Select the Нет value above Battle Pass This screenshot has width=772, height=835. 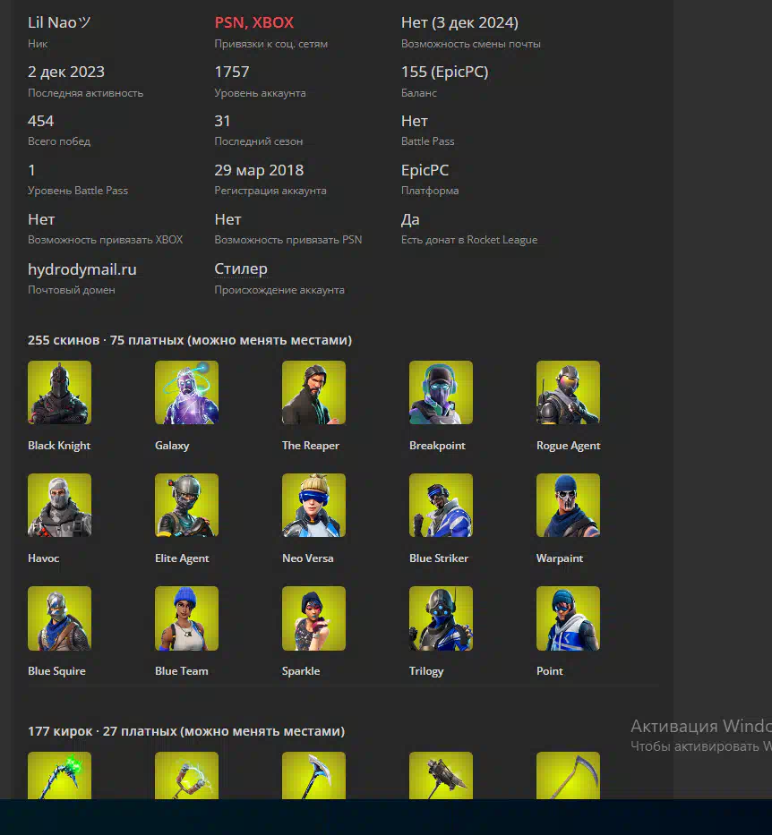pyautogui.click(x=414, y=121)
